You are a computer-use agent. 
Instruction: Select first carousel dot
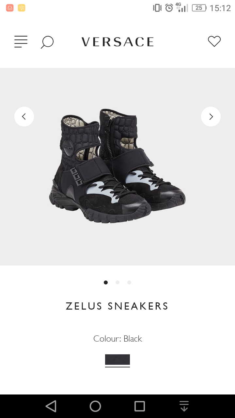click(x=106, y=282)
